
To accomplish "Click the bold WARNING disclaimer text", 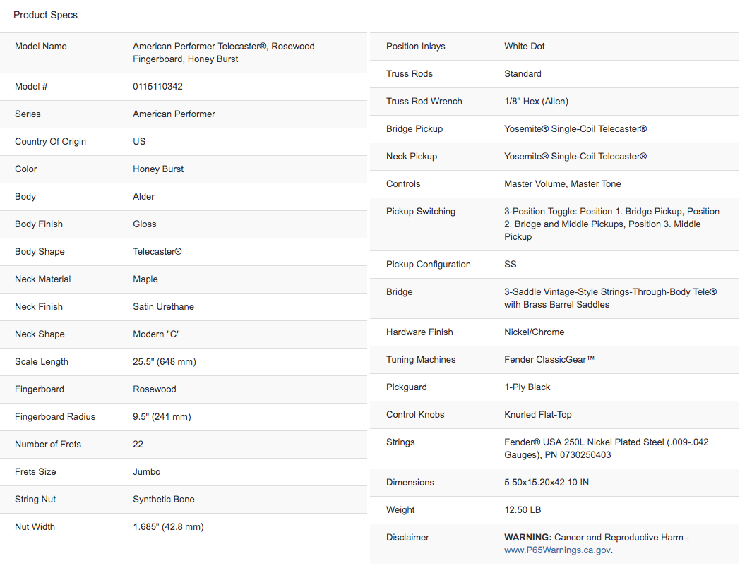I will (527, 538).
